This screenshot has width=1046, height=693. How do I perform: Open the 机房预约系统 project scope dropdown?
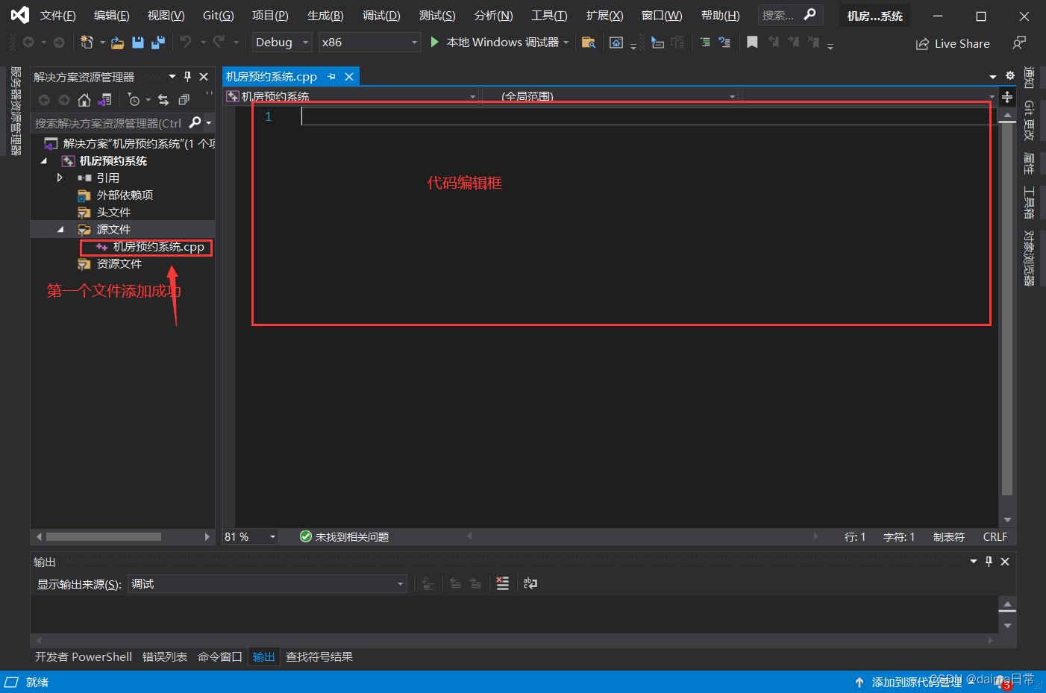click(x=351, y=96)
